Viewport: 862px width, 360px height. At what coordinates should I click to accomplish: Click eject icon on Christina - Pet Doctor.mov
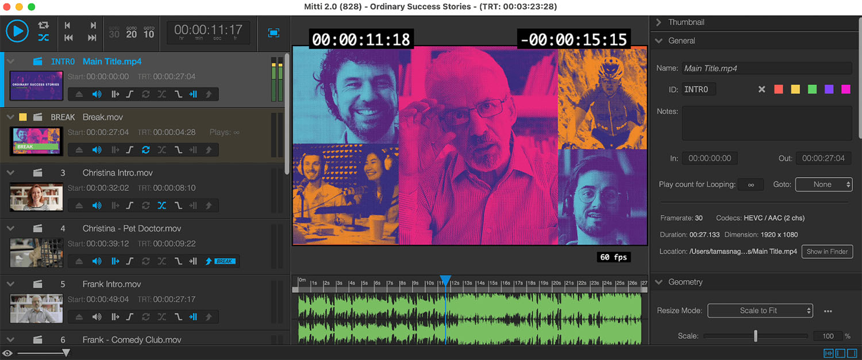click(79, 262)
